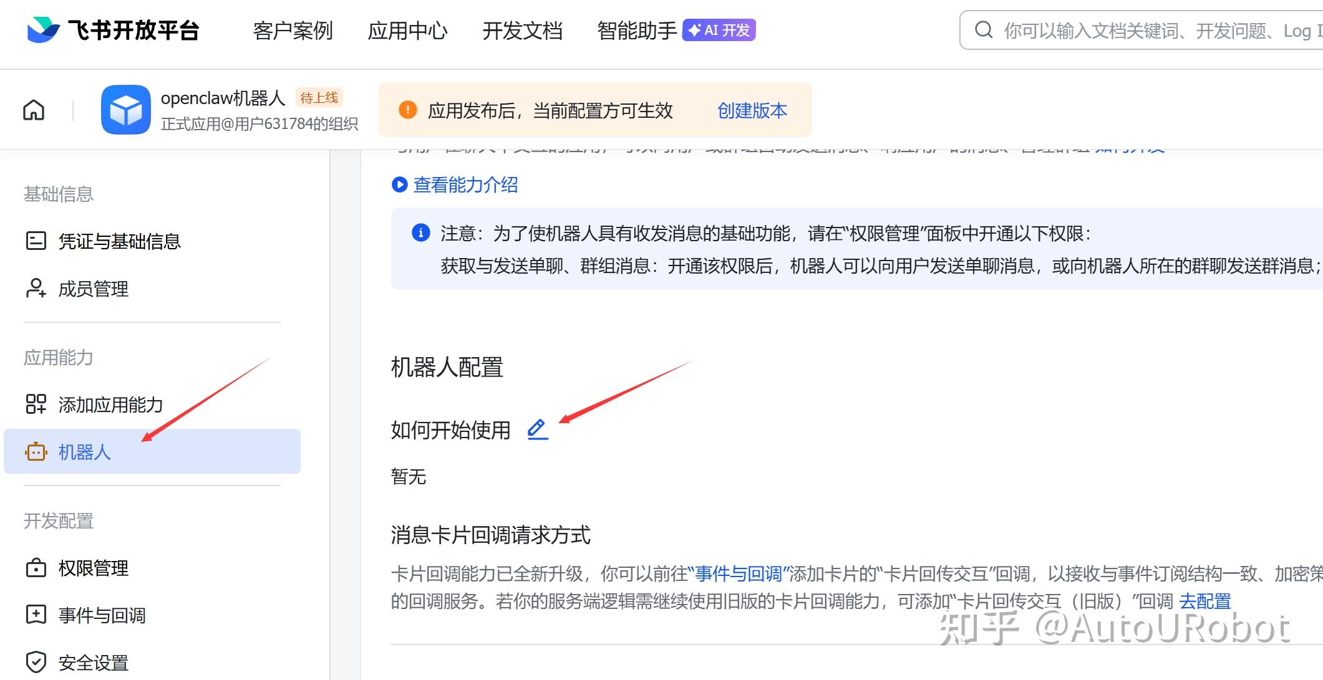
Task: Open 智能助手 AI 开发 menu item
Action: 676,31
